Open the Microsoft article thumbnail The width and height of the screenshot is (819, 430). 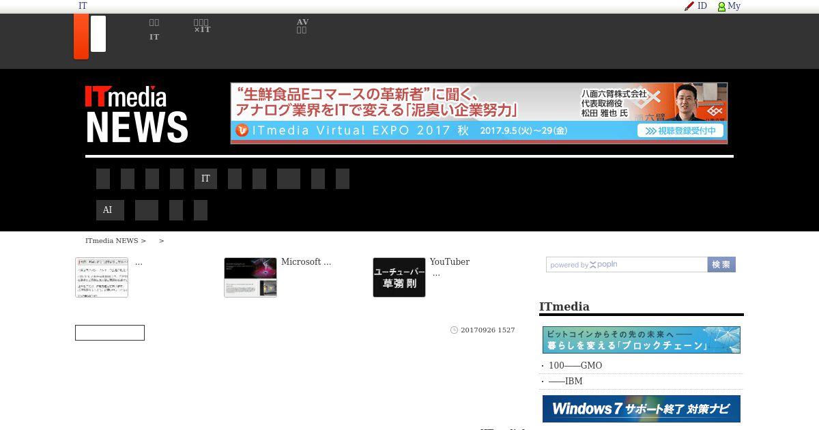click(x=250, y=277)
